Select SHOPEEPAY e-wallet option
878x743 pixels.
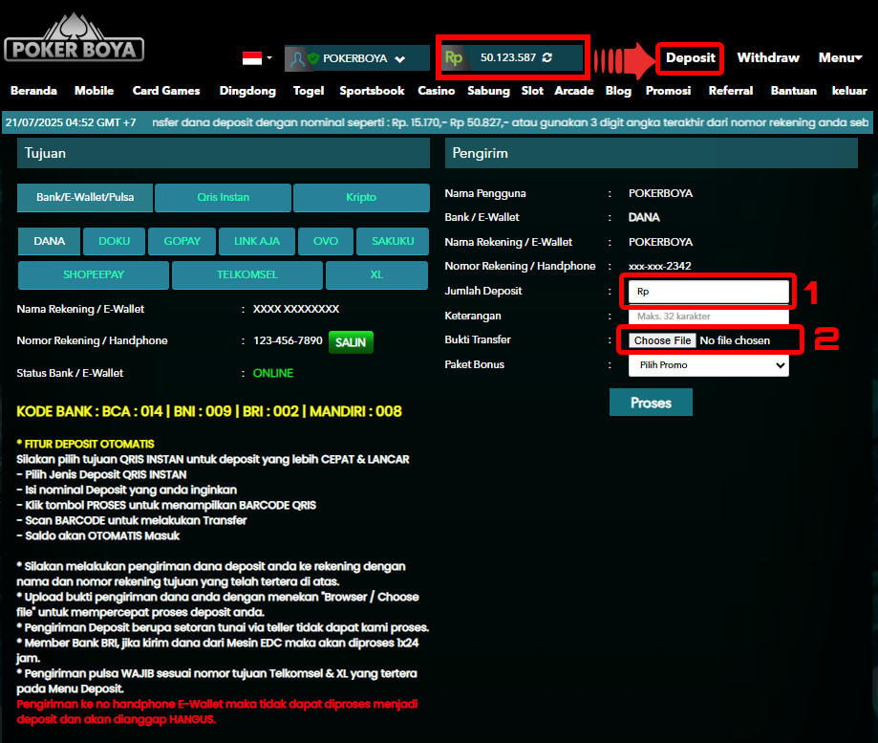94,274
